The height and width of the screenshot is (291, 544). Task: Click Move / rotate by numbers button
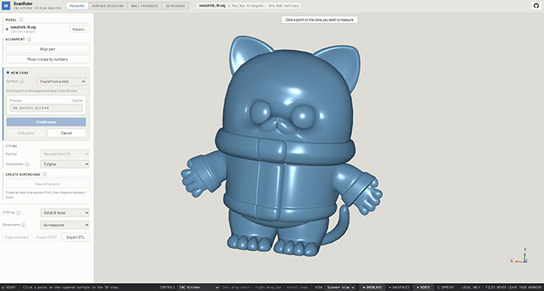pyautogui.click(x=47, y=59)
